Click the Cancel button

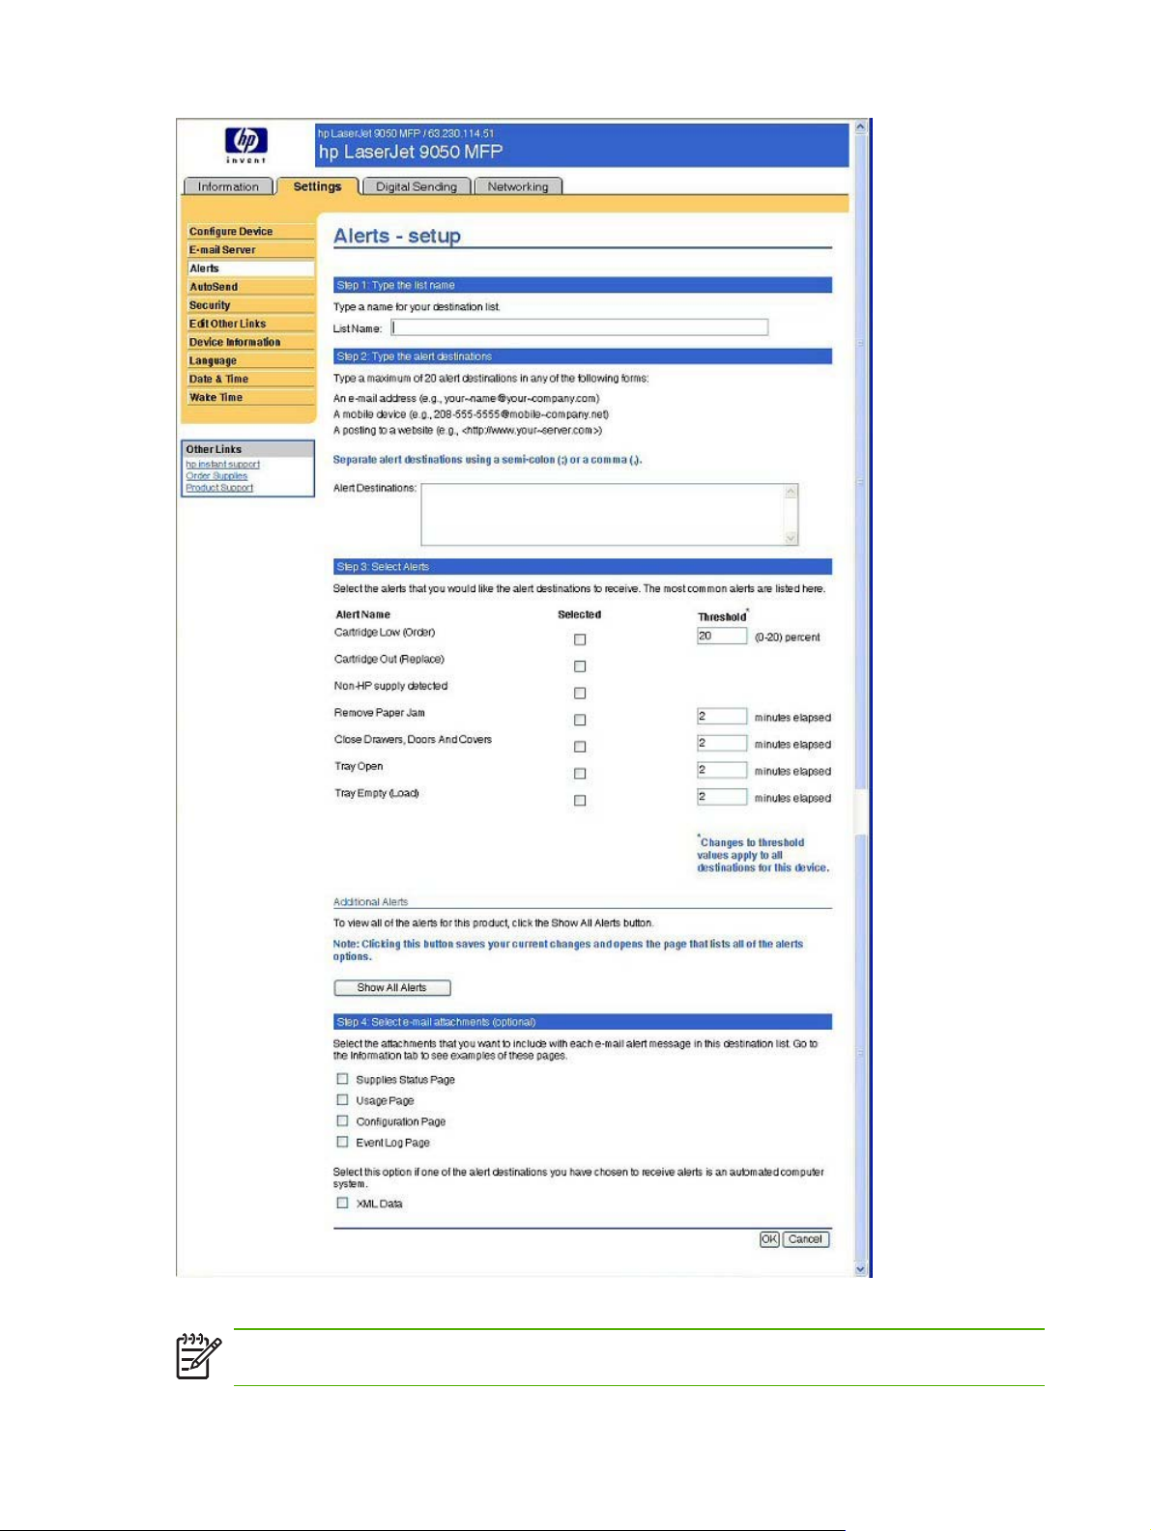pos(805,1239)
